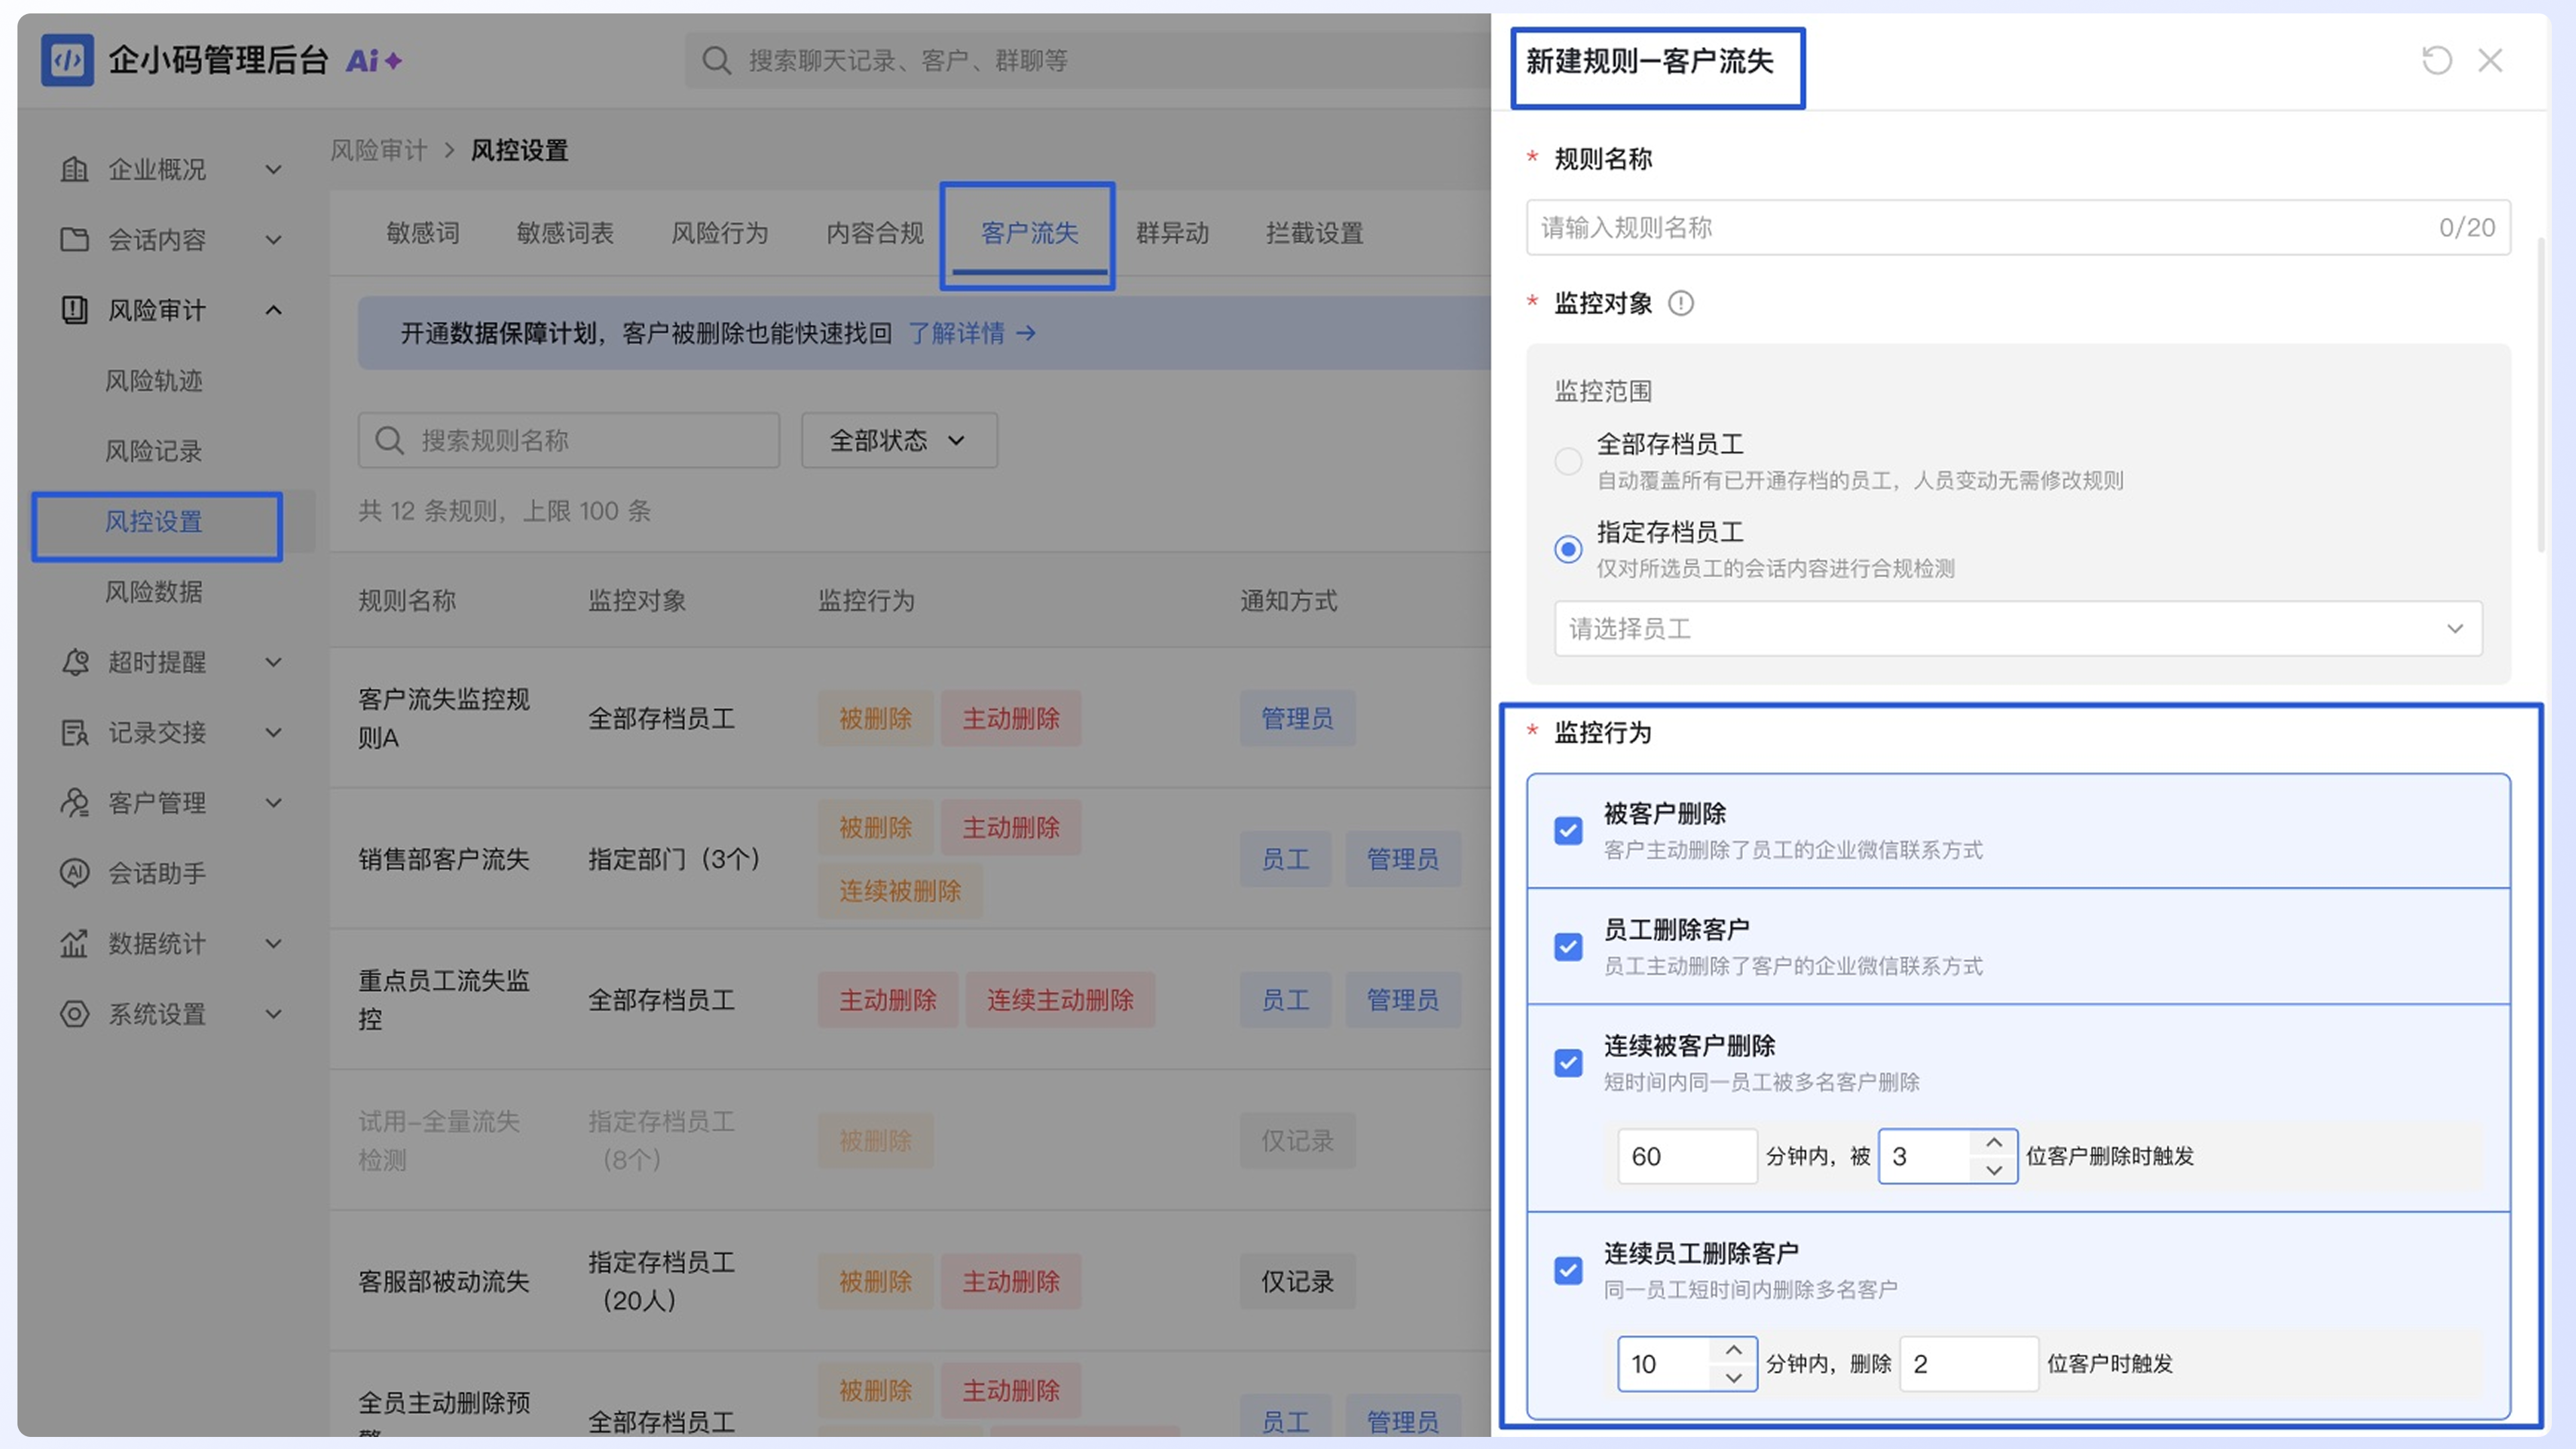
Task: Switch to the 敏感词 tab
Action: [x=423, y=233]
